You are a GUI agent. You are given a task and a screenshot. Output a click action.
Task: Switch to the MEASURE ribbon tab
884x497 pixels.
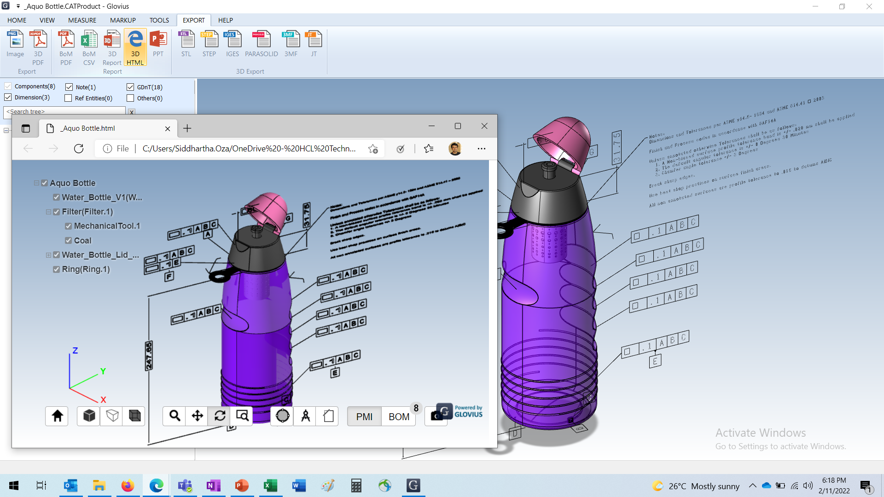pos(82,20)
